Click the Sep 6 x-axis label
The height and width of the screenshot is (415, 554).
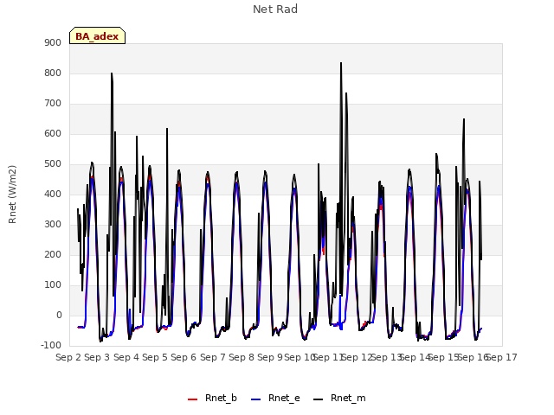pyautogui.click(x=184, y=357)
